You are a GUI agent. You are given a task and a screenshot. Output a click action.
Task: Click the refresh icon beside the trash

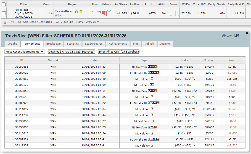12,22
